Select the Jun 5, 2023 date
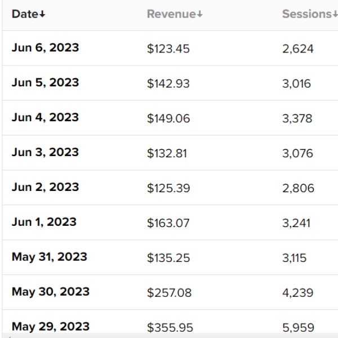 click(x=45, y=83)
